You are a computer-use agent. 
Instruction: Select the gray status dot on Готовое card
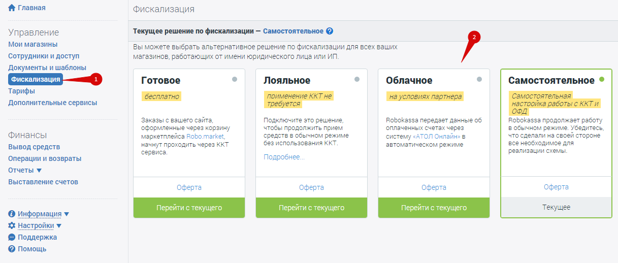[235, 79]
